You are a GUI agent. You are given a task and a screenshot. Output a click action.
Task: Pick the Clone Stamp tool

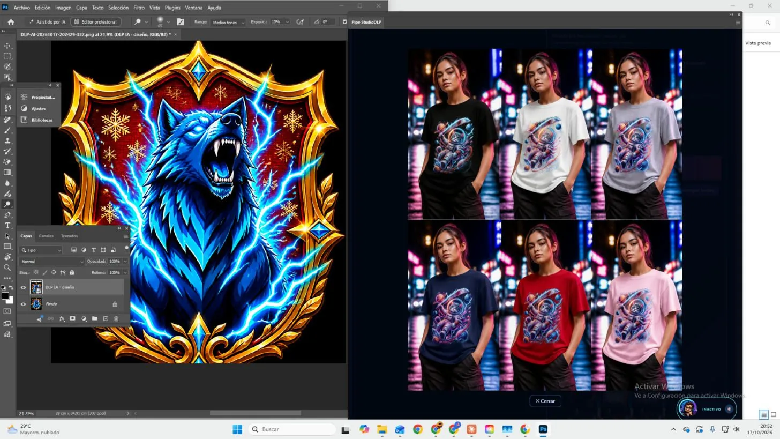click(x=7, y=141)
